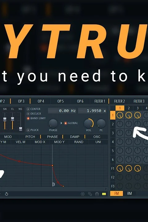Click the step pencil icon in envelope editor
Screen dimensions: 148x222
90,194
